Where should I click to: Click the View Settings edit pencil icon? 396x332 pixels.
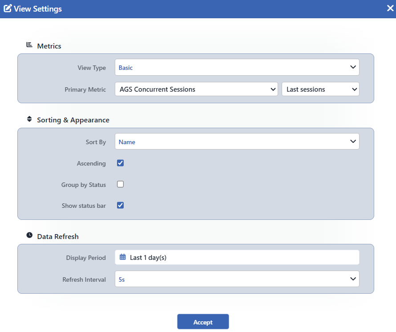(x=8, y=8)
